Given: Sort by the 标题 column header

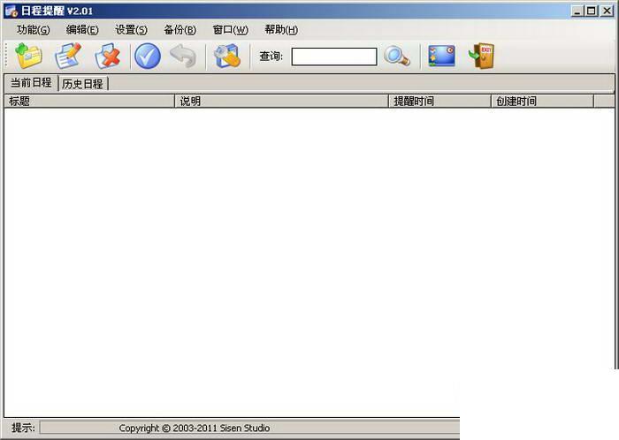Looking at the screenshot, I should [89, 102].
